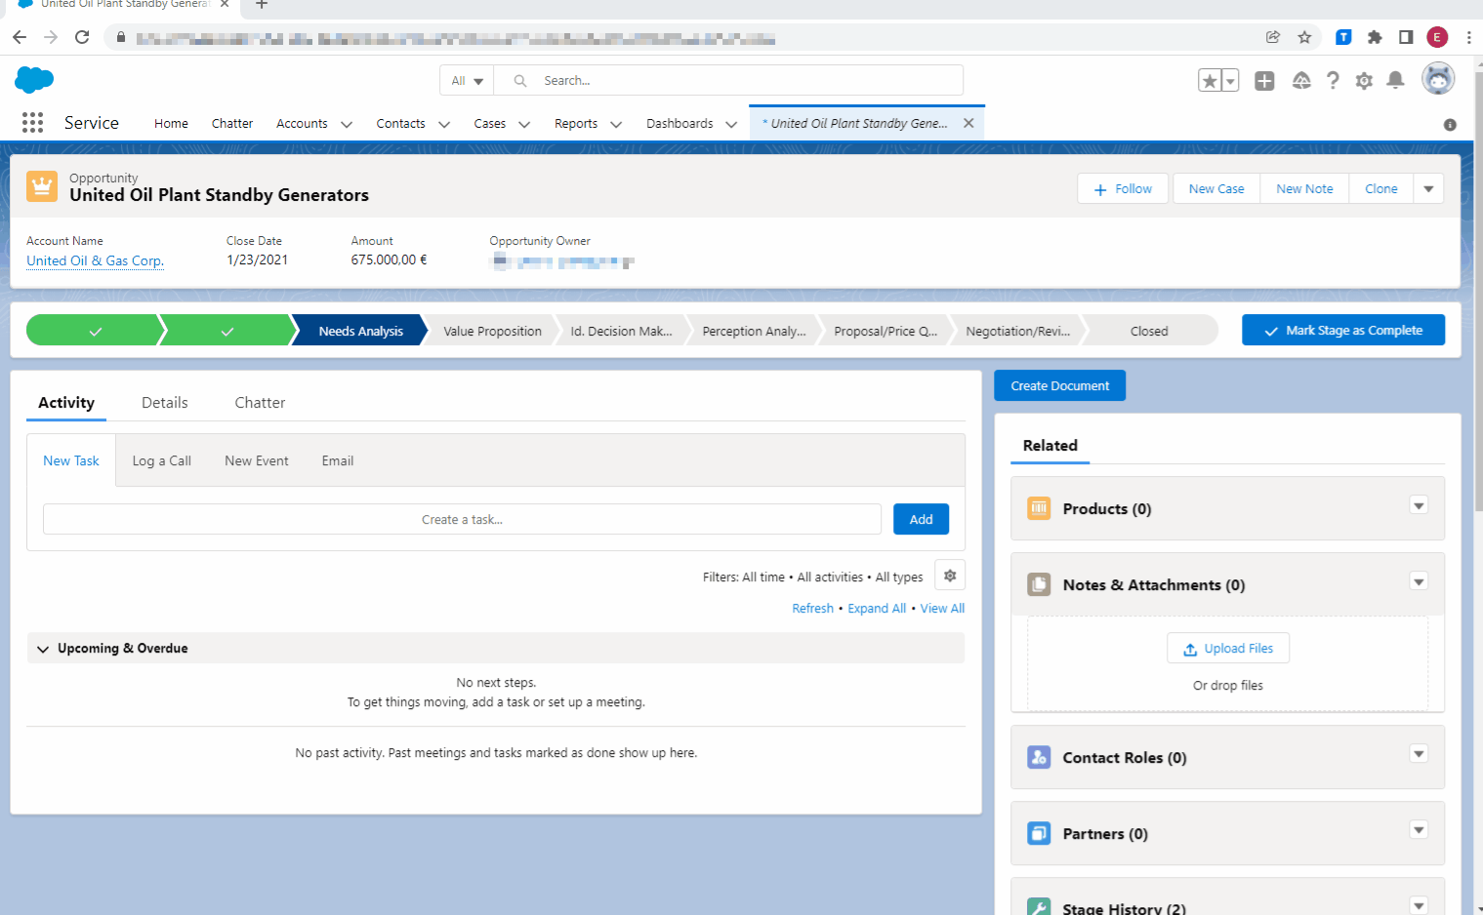This screenshot has width=1483, height=915.
Task: Reload the page in the browser
Action: 82,37
